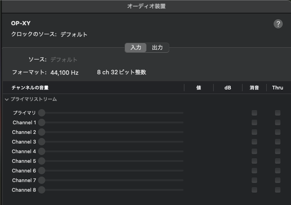Mute Channel 2 with 消音 checkbox
Viewport: 291px width, 205px height.
[254, 132]
